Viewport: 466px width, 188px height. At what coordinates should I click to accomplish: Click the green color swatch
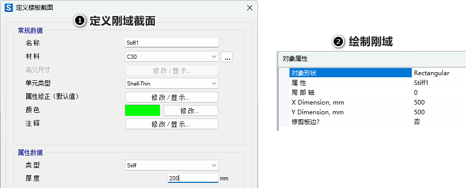click(142, 110)
